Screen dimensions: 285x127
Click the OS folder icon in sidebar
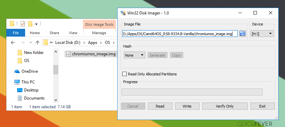point(20,61)
